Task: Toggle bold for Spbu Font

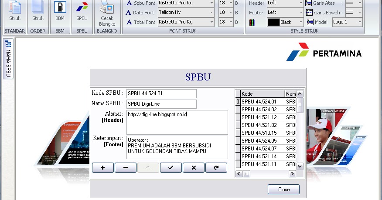Action: coord(236,3)
